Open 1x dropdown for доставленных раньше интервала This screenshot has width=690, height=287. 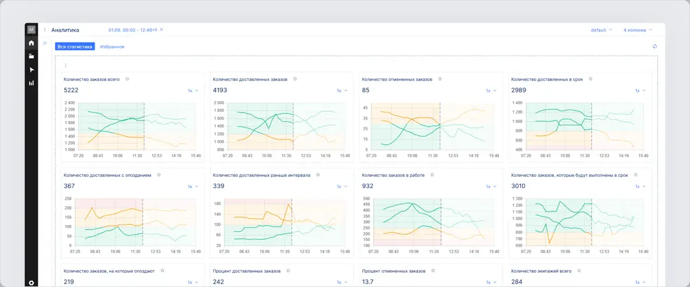point(342,187)
